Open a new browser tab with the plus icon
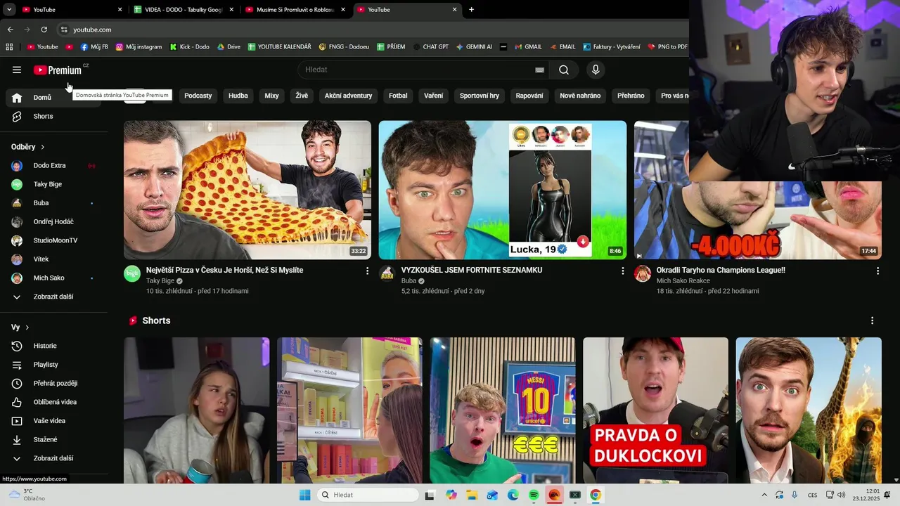Screen dimensions: 900x506 pos(471,9)
